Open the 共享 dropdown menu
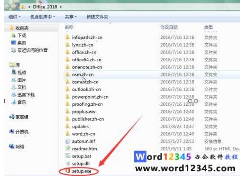The height and width of the screenshot is (176, 240). coord(71,17)
